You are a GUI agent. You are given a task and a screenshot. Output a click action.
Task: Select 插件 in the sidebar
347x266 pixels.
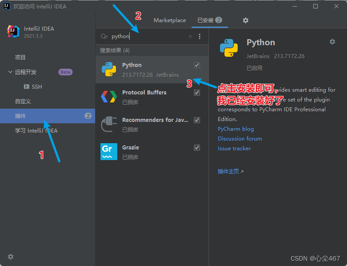point(48,116)
